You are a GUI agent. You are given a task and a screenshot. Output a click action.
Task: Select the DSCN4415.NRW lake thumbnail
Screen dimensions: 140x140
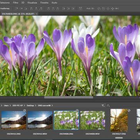40,120
